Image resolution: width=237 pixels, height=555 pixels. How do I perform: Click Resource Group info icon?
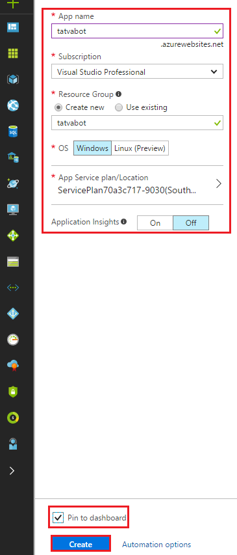pyautogui.click(x=119, y=94)
